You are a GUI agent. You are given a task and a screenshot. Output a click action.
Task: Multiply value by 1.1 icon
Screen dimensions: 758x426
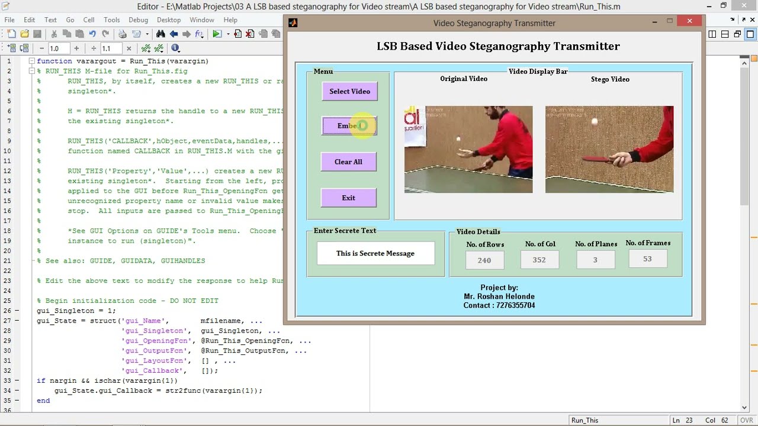click(129, 48)
